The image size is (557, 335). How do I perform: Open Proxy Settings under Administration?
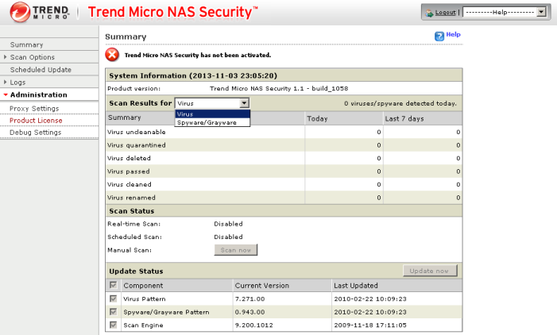click(x=34, y=108)
